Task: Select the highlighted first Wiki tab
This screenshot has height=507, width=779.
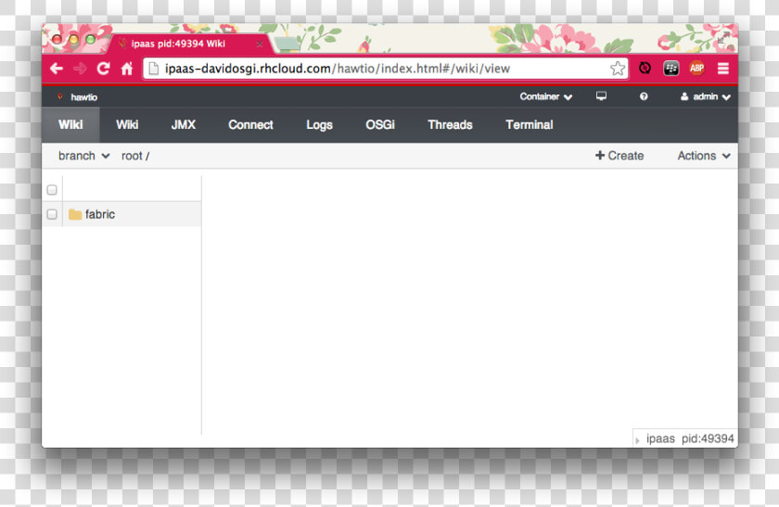Action: pyautogui.click(x=70, y=125)
